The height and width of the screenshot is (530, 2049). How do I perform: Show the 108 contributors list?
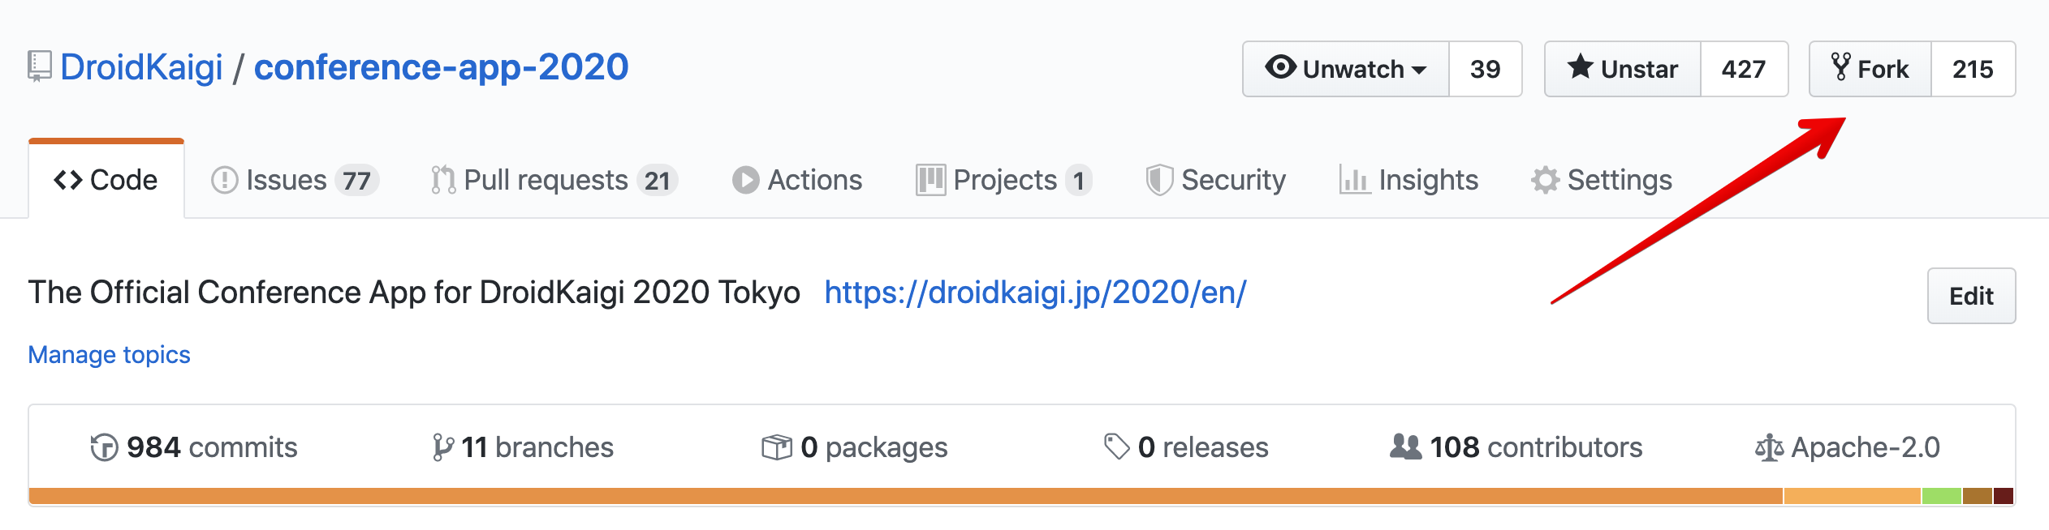1516,447
